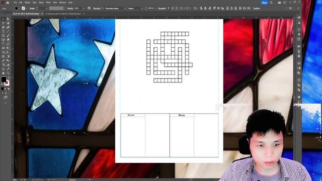Select the Free Transform tool
The image size is (322, 181).
click(8, 48)
